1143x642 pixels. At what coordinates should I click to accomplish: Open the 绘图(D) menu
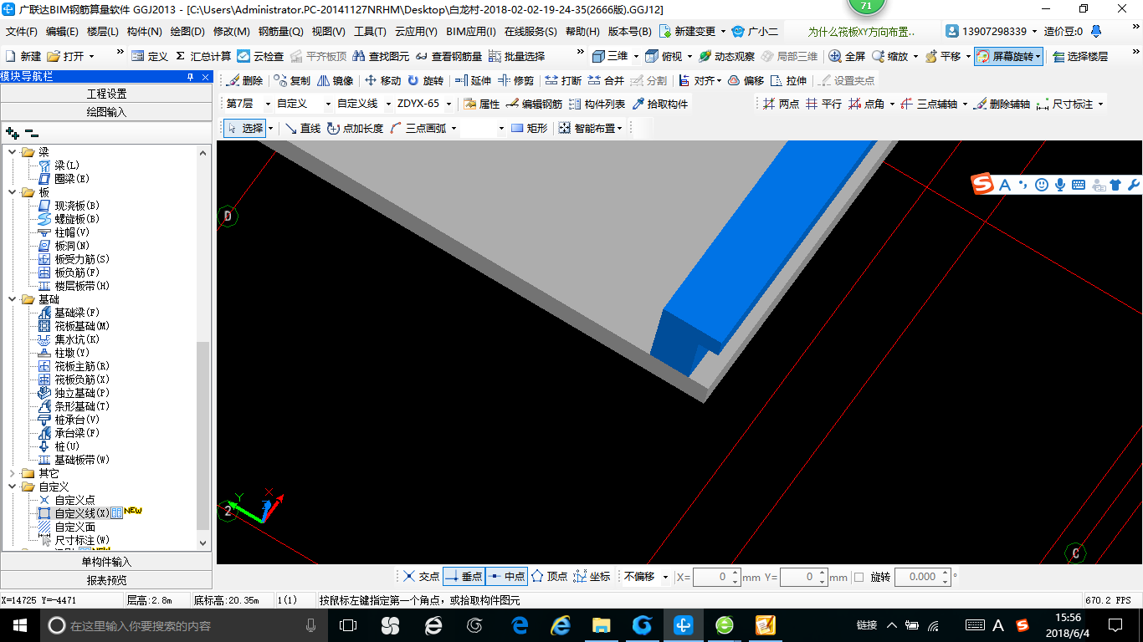(x=187, y=32)
